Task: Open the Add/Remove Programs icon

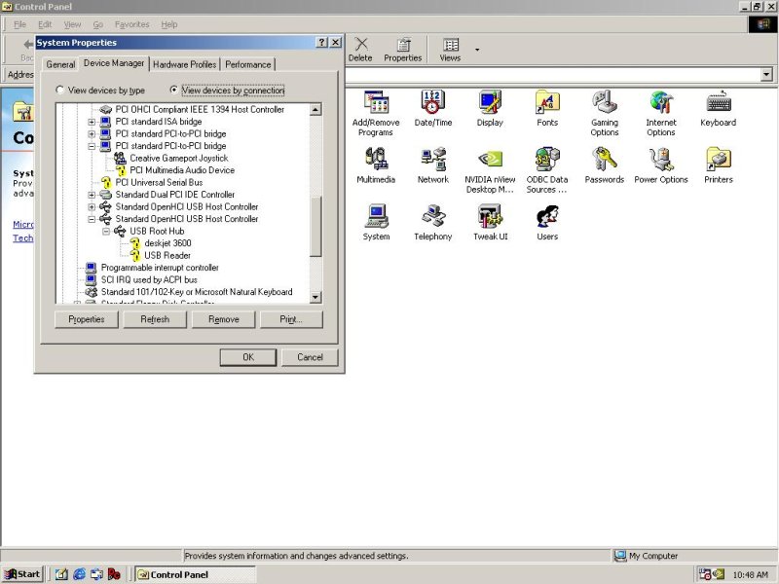Action: tap(375, 103)
